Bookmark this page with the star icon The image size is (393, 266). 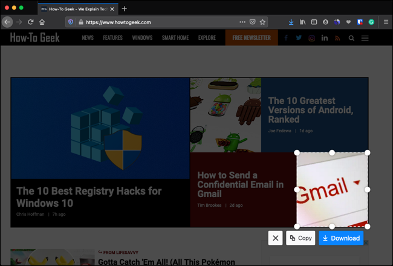tap(263, 22)
